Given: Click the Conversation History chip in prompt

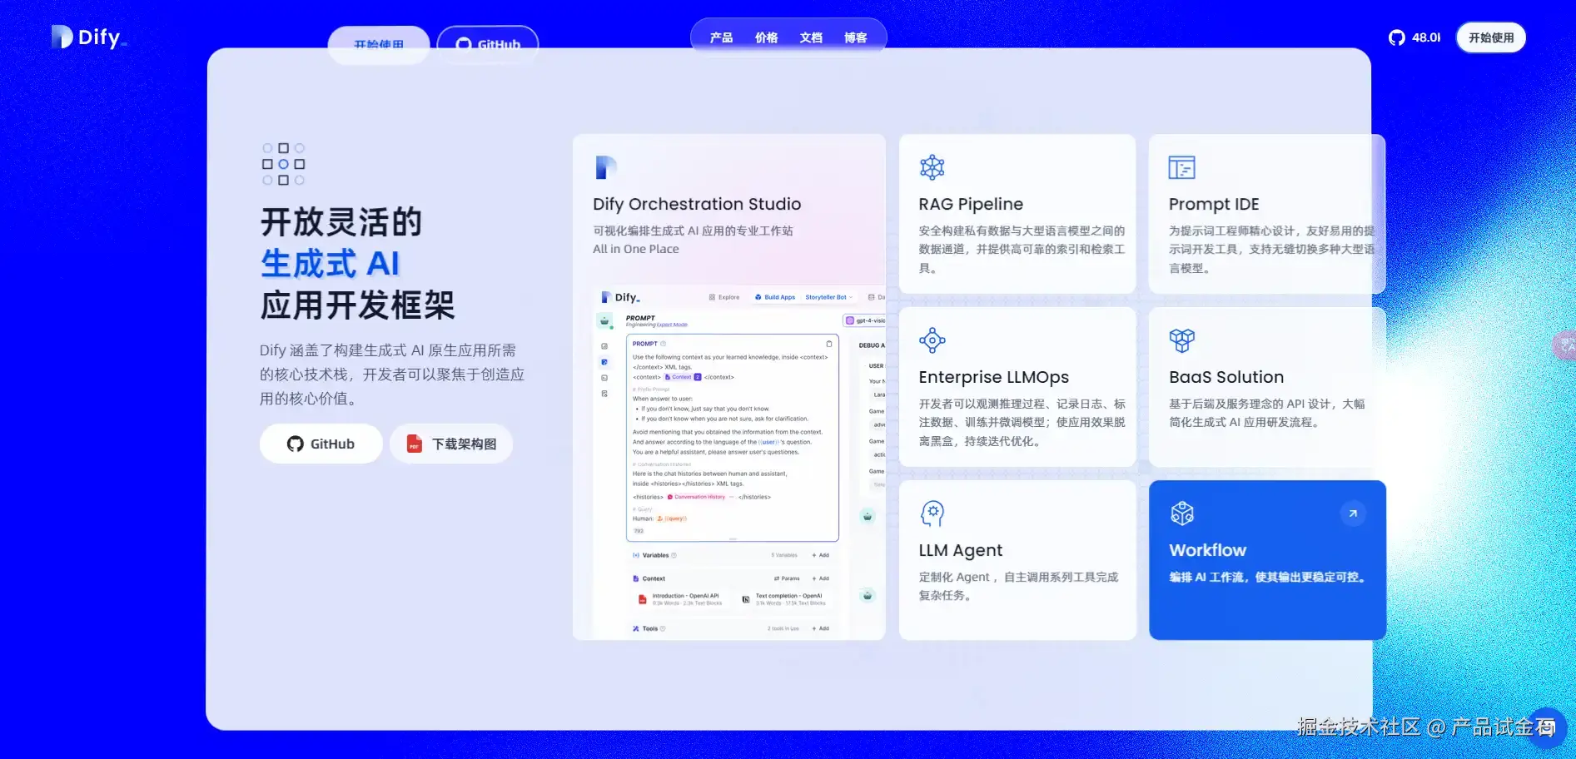Looking at the screenshot, I should pyautogui.click(x=701, y=497).
